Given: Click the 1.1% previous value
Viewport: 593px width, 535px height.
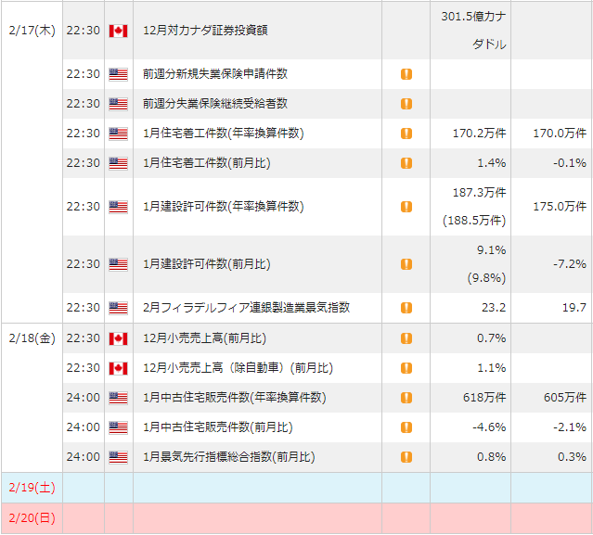Looking at the screenshot, I should [491, 368].
